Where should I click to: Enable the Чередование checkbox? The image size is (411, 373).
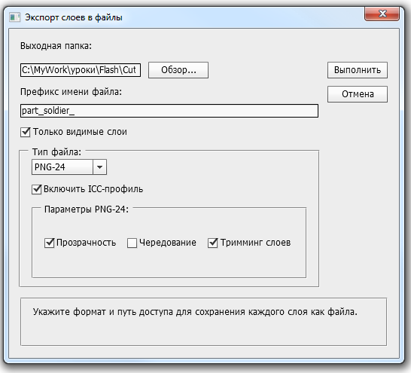[132, 243]
